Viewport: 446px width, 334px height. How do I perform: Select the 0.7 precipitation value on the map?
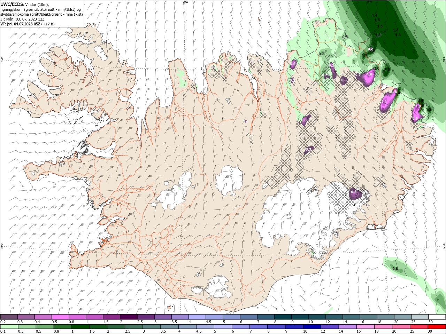coord(321,54)
